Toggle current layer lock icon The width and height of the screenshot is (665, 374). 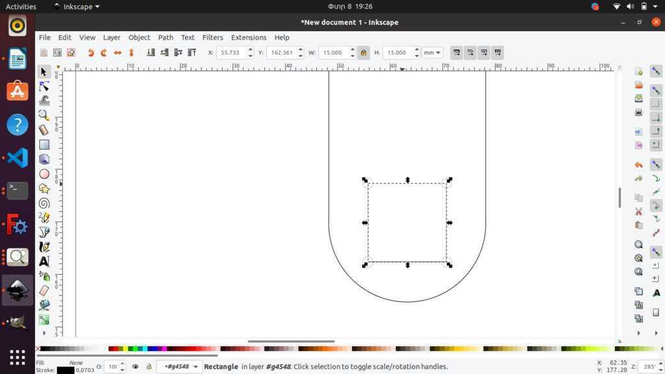149,366
